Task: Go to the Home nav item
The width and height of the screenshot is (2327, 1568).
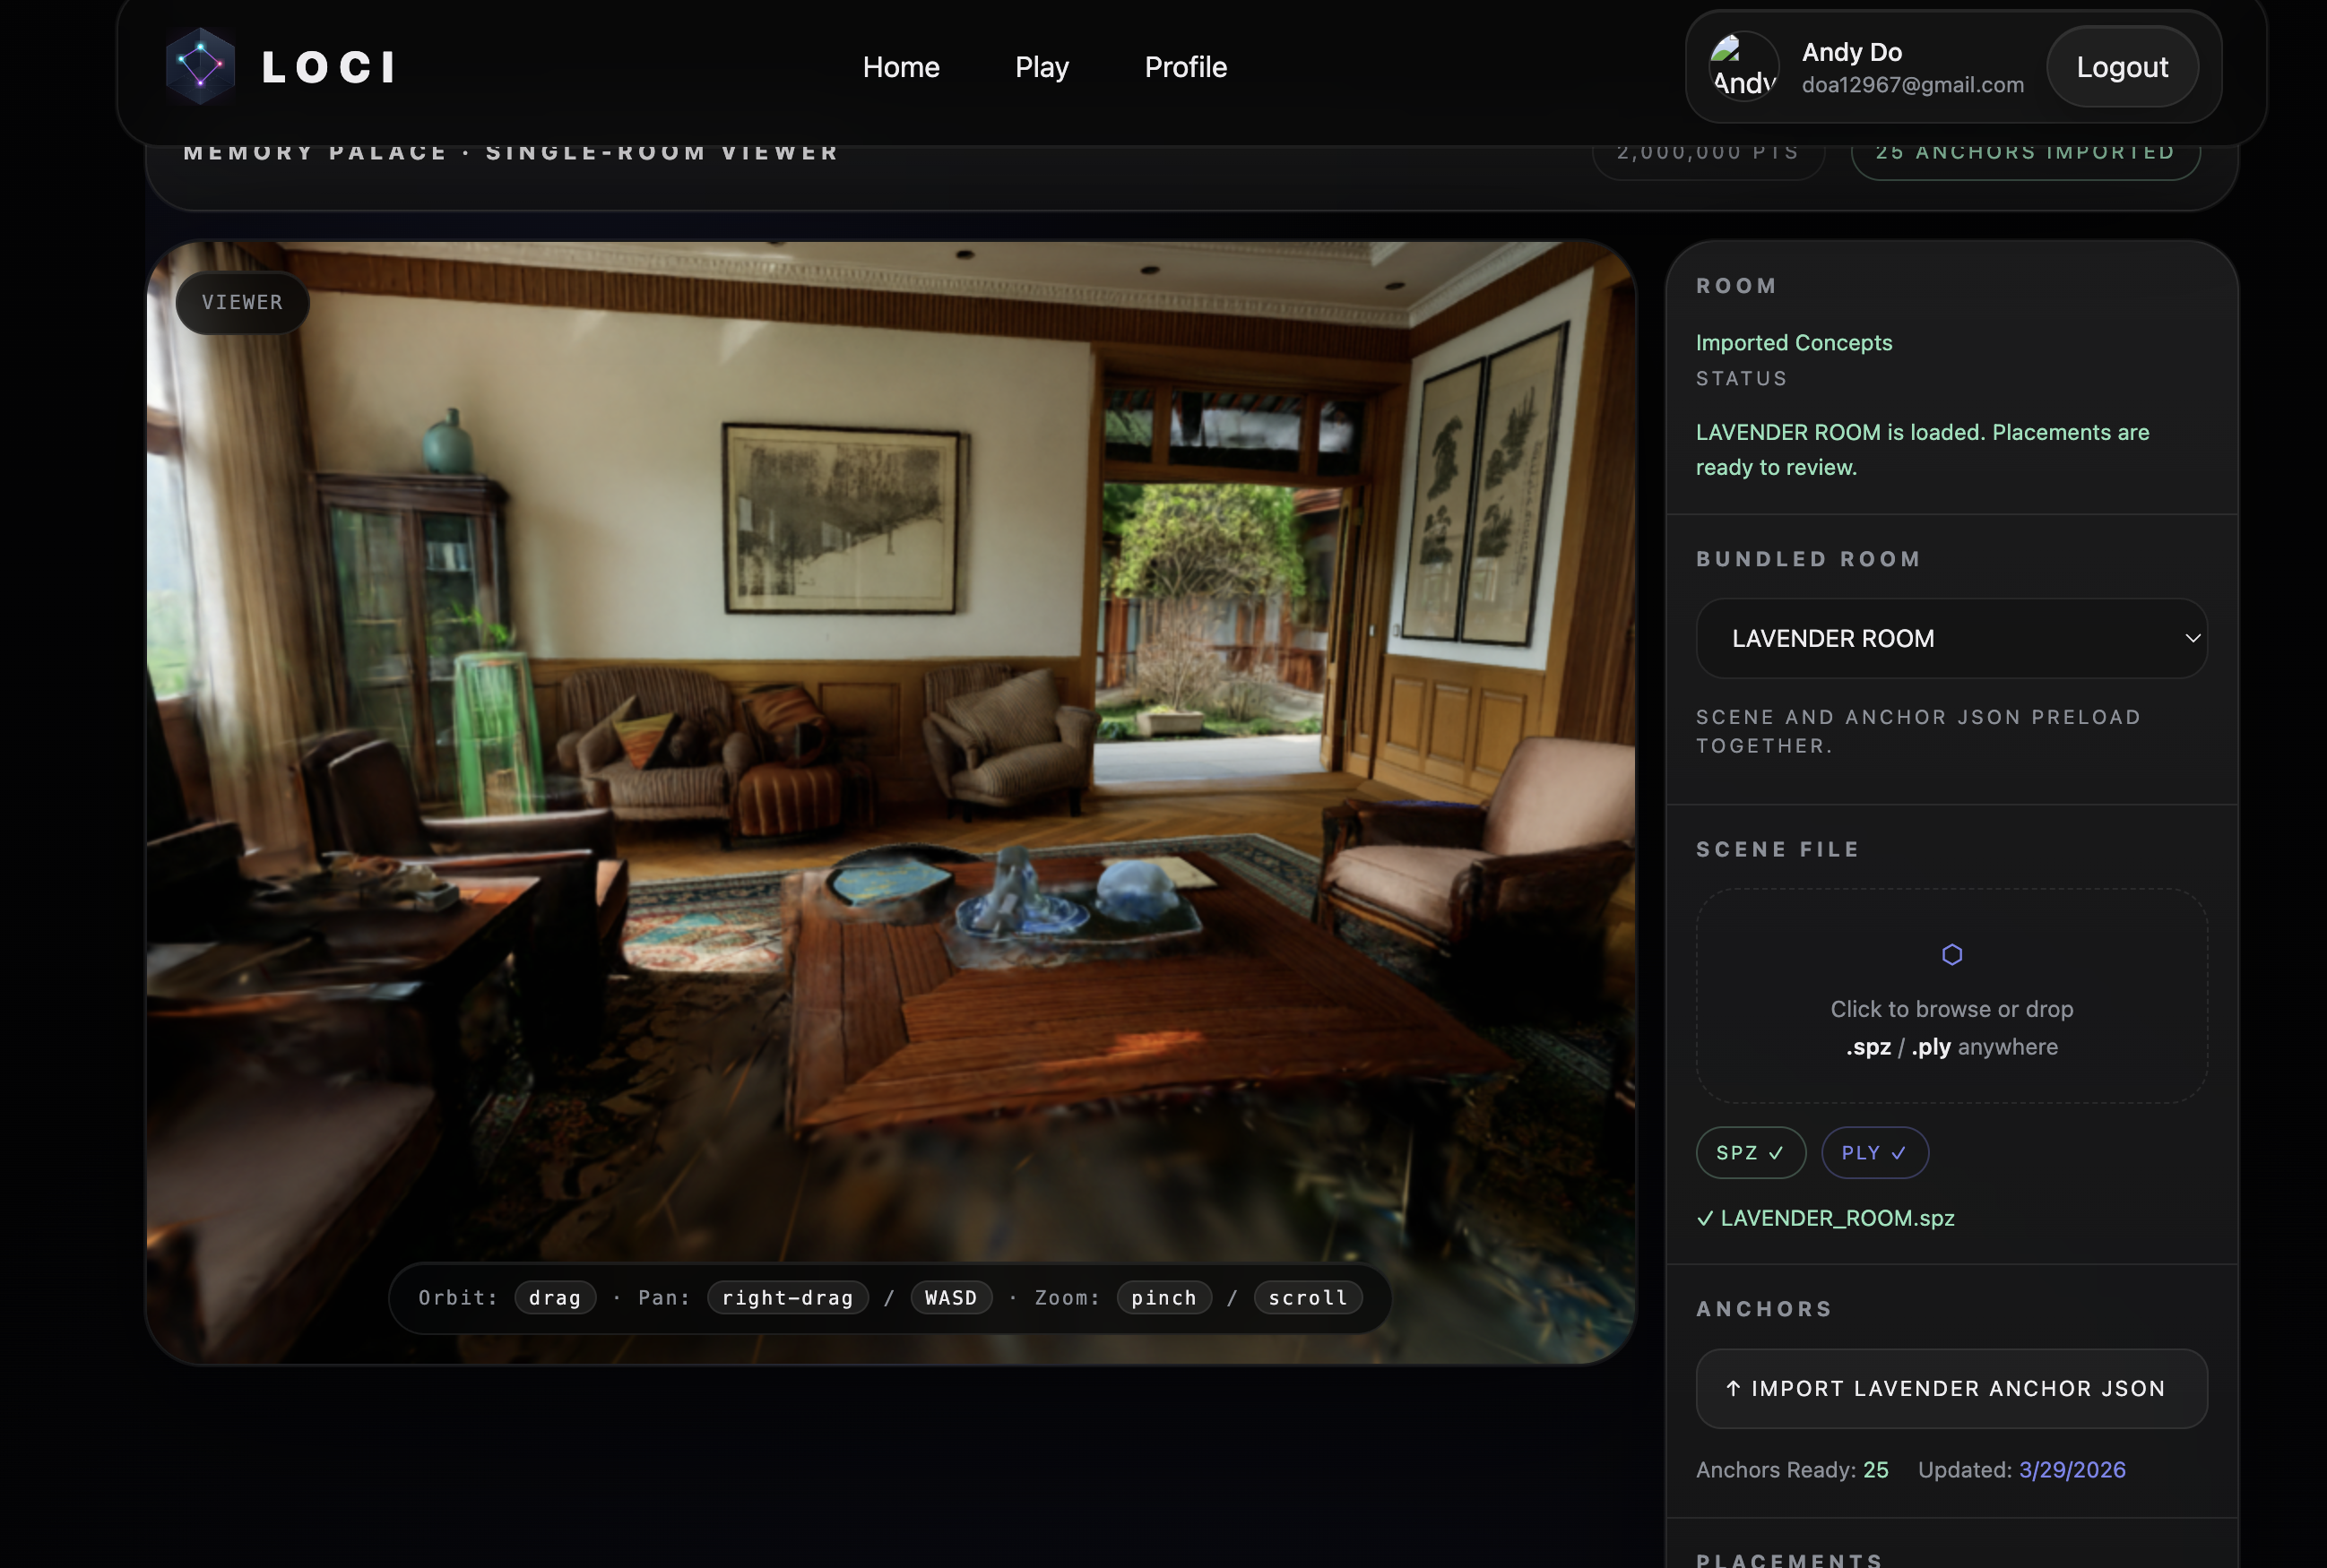Action: (900, 67)
